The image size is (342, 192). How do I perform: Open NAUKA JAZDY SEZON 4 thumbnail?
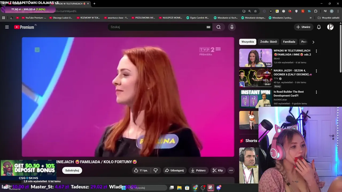pyautogui.click(x=255, y=78)
